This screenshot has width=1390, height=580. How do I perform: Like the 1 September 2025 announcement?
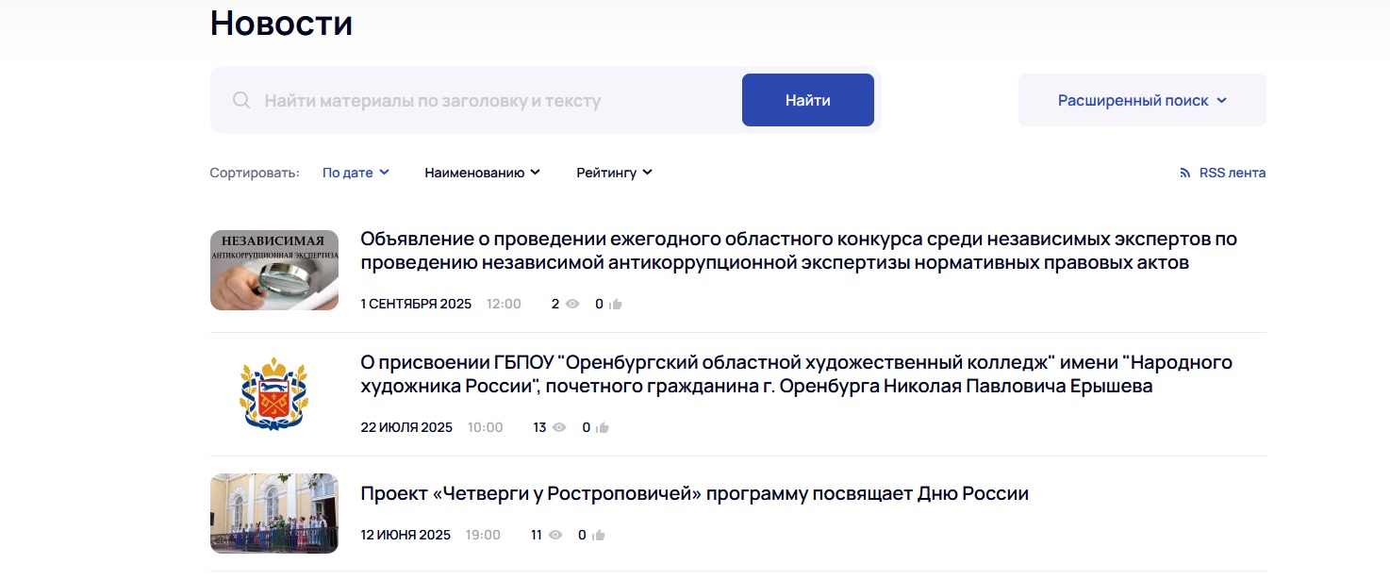pos(616,304)
